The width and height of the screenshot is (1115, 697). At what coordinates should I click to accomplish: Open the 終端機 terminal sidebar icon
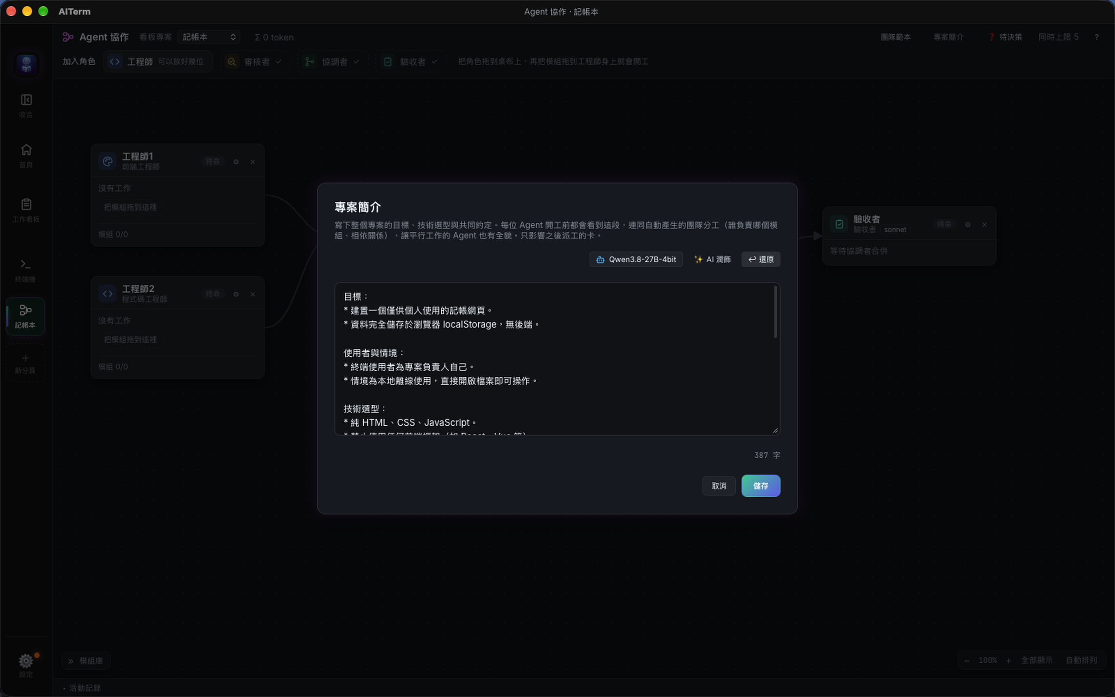(26, 270)
